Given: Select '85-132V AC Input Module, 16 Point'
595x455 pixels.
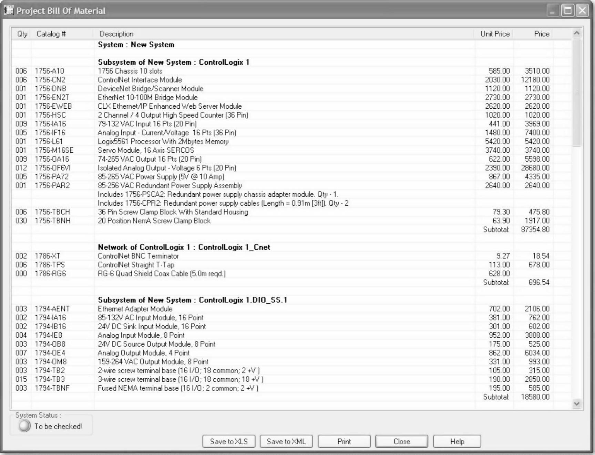Looking at the screenshot, I should pos(151,317).
